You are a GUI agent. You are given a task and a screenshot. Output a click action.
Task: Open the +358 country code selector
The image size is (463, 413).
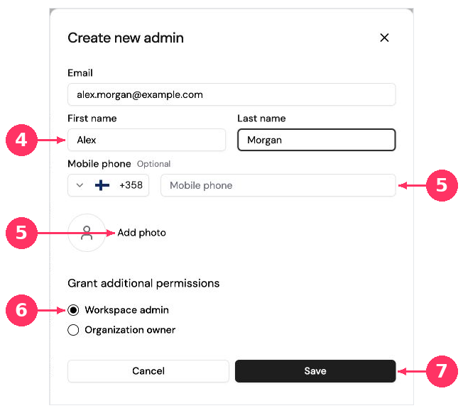109,185
